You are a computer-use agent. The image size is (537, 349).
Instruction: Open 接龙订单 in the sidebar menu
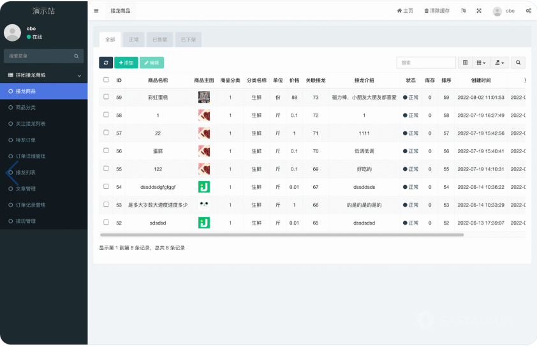[26, 140]
